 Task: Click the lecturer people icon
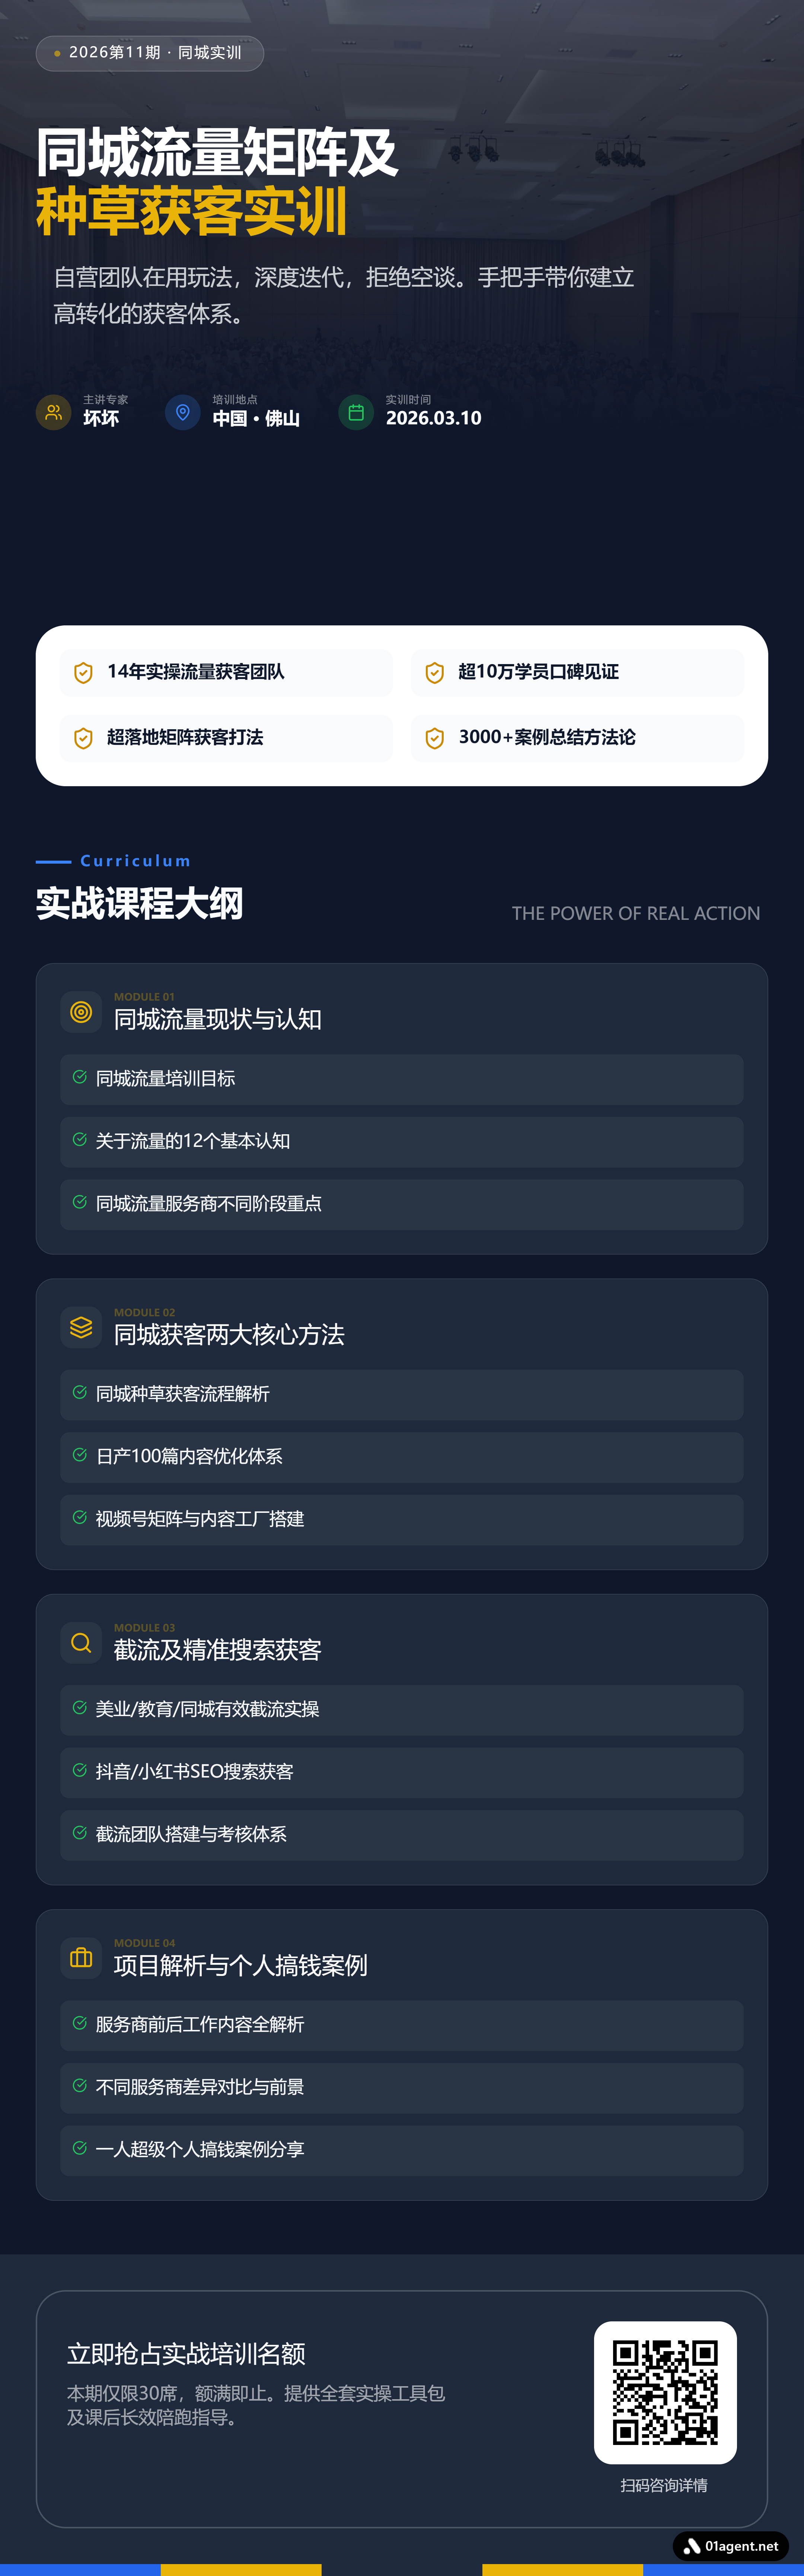click(x=53, y=412)
